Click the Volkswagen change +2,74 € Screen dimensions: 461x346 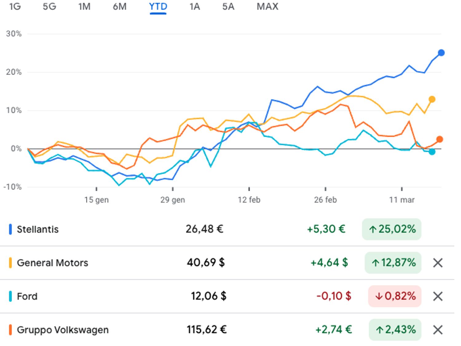click(x=333, y=330)
